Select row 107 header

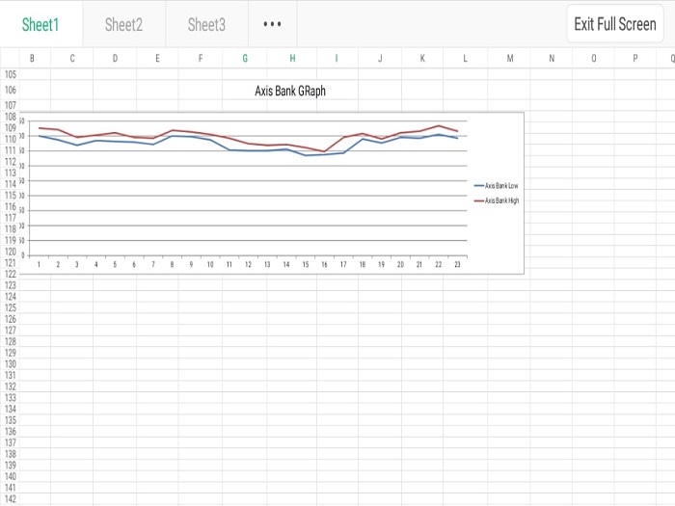10,105
